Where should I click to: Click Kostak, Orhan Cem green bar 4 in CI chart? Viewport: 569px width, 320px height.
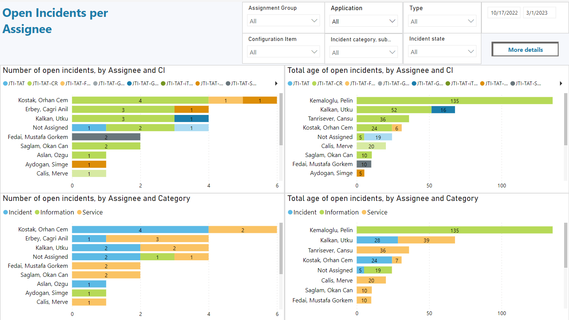[140, 100]
